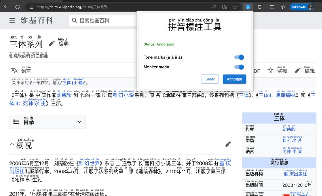Viewport: 322px width, 196px height.
Task: Click the Read aloud icon in address bar
Action: [x=214, y=7]
